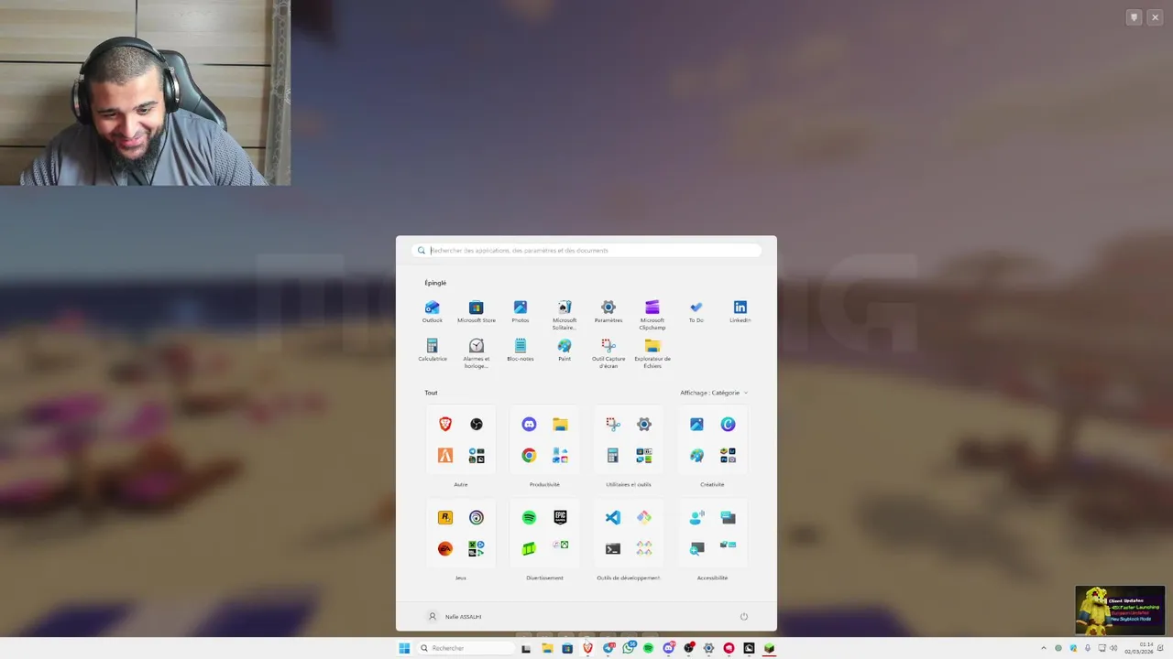Open Minecraft grass block icon on taskbar
Image resolution: width=1173 pixels, height=659 pixels.
click(770, 648)
